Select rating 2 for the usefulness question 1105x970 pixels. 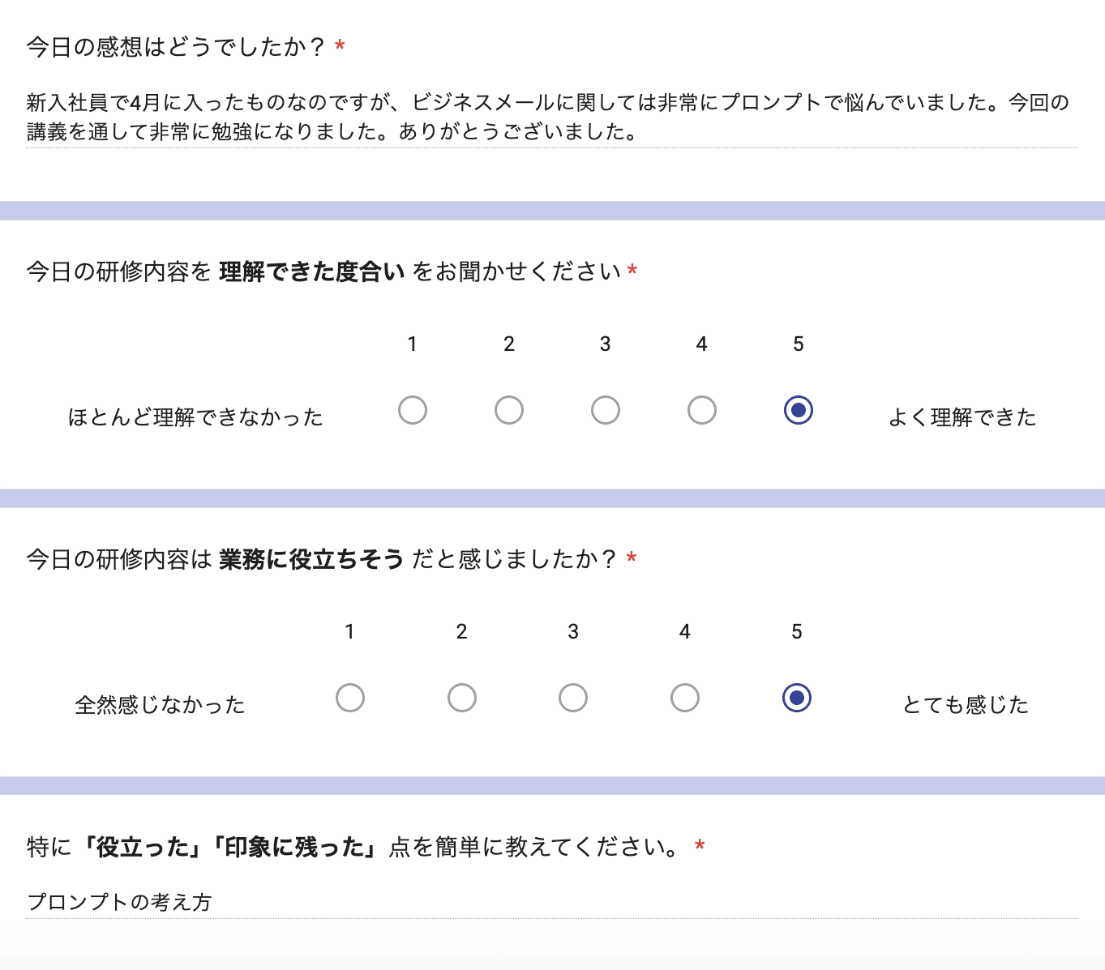(461, 697)
